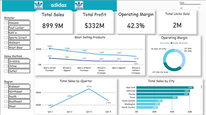Select the California bar in city chart
The width and height of the screenshot is (206, 115).
point(163,91)
